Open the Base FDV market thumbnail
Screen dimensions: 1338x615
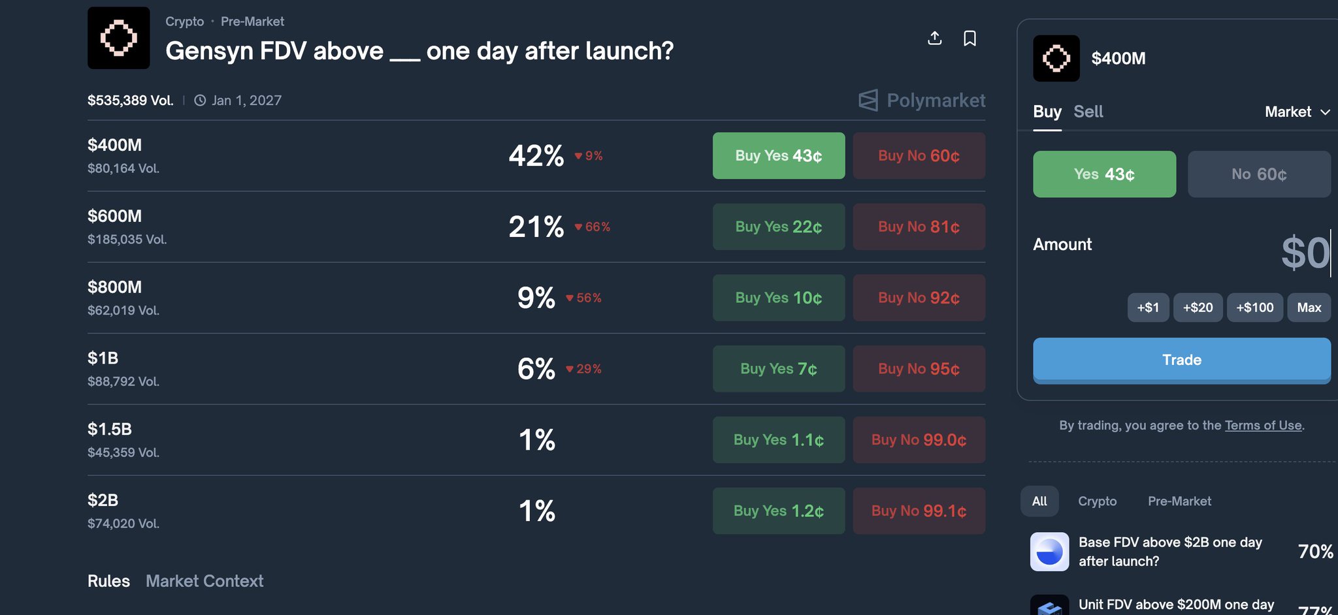tap(1049, 552)
